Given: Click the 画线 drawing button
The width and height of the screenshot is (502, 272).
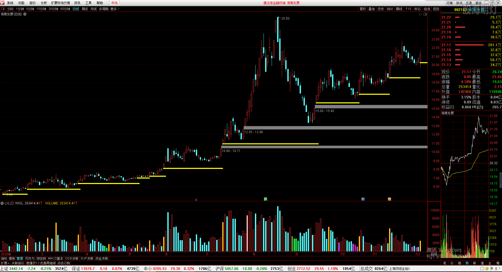Looking at the screenshot, I should (x=399, y=9).
